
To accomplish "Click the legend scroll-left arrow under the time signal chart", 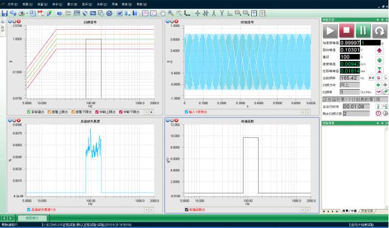I will [x=303, y=112].
